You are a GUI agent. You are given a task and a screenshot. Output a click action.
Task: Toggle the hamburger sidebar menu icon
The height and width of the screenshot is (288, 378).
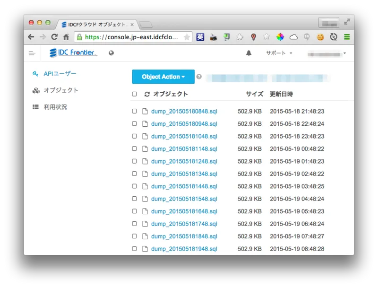[x=32, y=53]
